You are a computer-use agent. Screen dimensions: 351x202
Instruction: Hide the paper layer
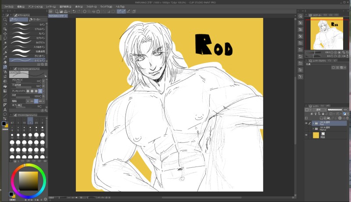click(306, 135)
